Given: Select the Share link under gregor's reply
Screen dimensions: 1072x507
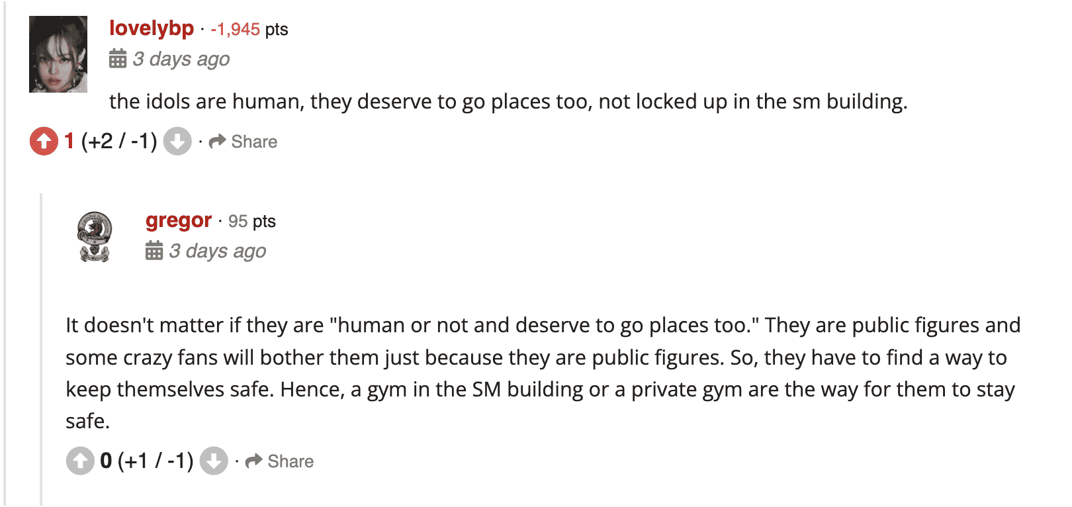Looking at the screenshot, I should [290, 461].
